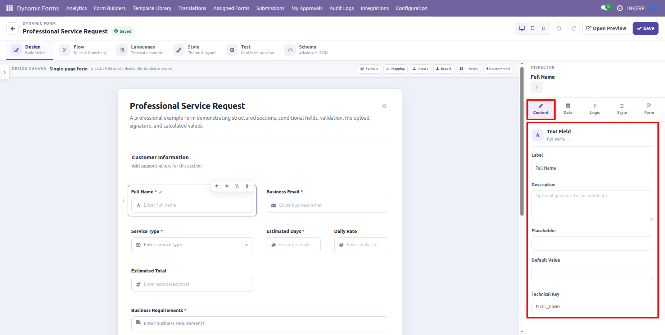The height and width of the screenshot is (335, 665).
Task: Expand the left sidebar panel
Action: (x=5, y=72)
